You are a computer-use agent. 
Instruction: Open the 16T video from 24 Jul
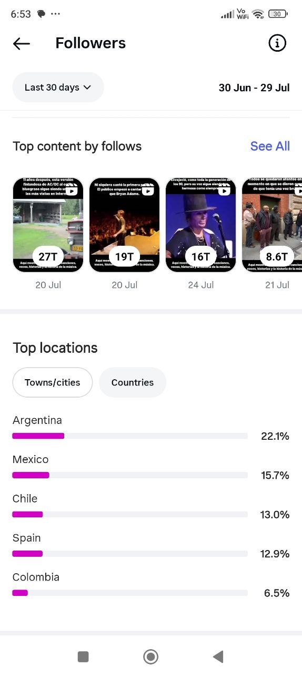tap(200, 225)
